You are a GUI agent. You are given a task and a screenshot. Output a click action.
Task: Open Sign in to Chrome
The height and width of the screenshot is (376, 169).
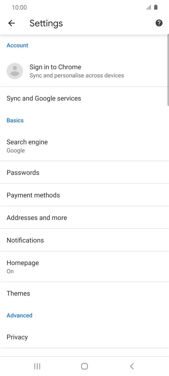[84, 71]
